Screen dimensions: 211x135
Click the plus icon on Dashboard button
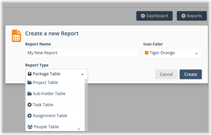(143, 16)
